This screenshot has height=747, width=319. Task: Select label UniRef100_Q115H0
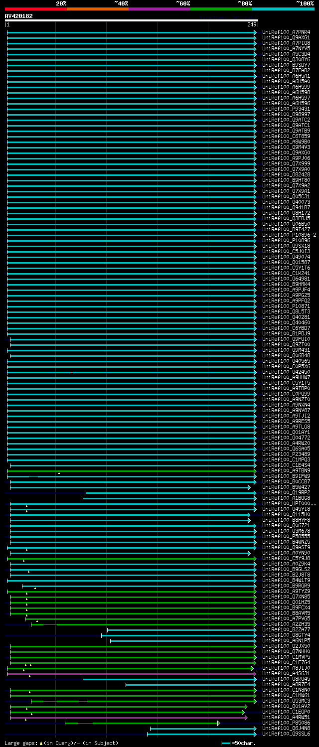(286, 514)
